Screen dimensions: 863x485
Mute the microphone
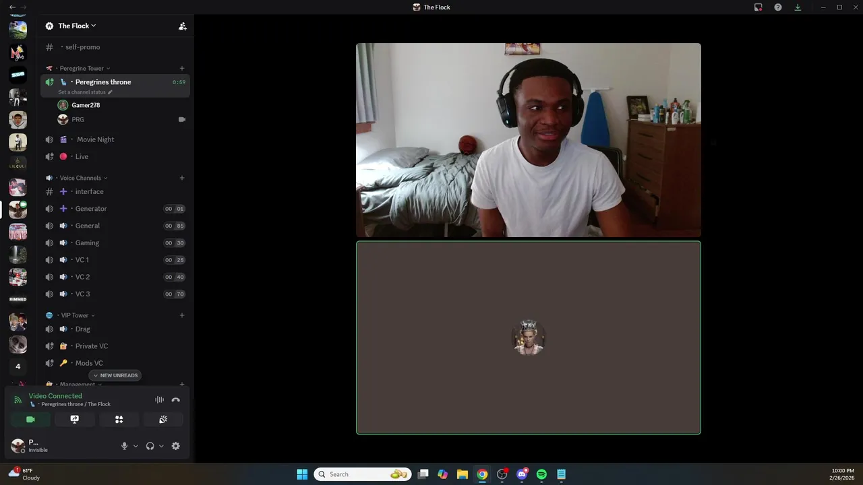point(124,446)
